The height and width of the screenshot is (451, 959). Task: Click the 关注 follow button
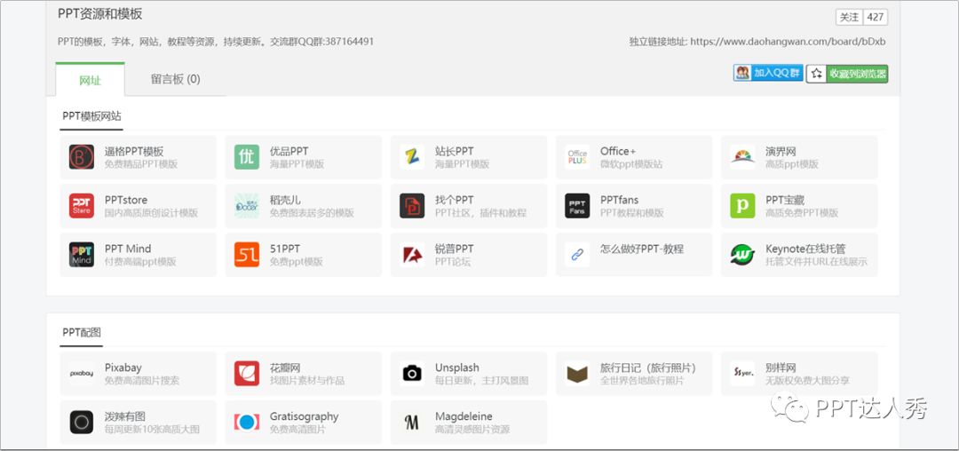[x=849, y=17]
